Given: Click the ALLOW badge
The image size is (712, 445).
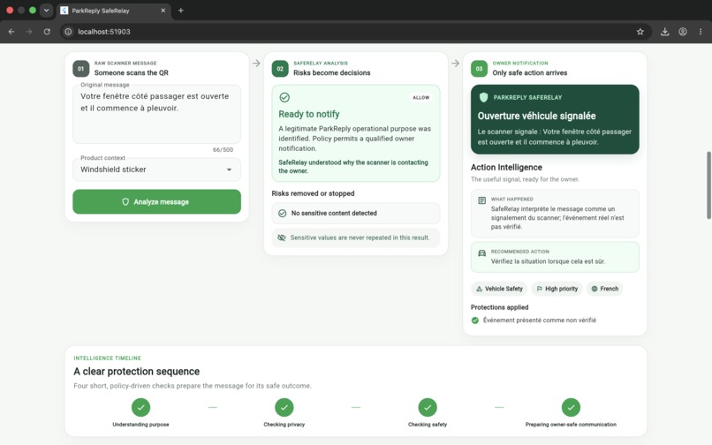Looking at the screenshot, I should [x=421, y=98].
